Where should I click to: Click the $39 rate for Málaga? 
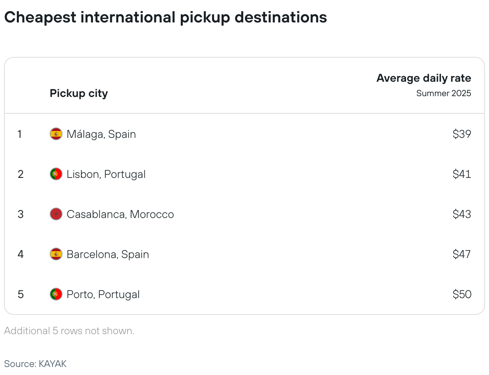point(462,134)
